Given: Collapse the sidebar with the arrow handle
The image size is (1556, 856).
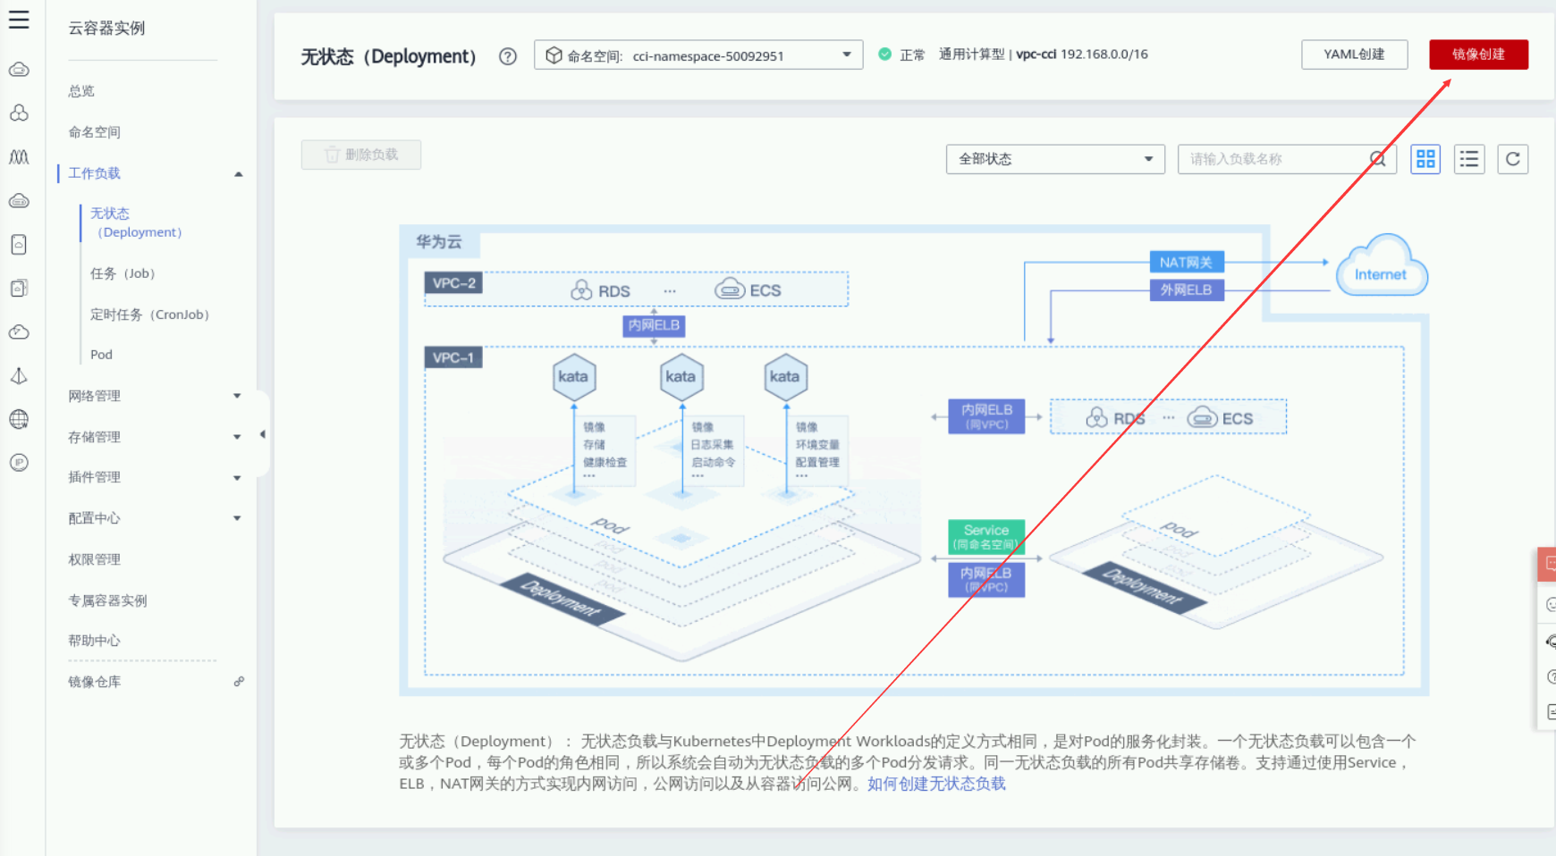Looking at the screenshot, I should point(263,435).
